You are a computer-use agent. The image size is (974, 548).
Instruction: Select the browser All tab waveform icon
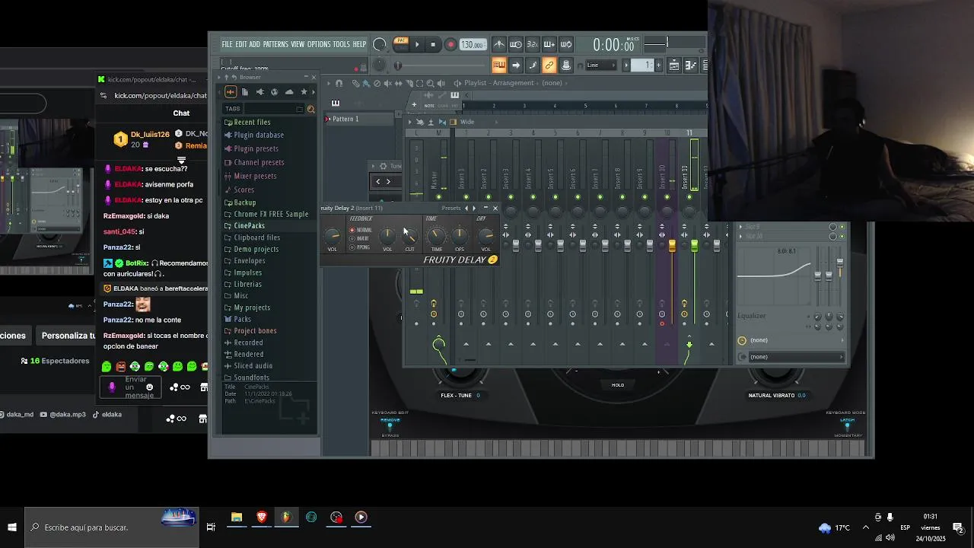231,92
